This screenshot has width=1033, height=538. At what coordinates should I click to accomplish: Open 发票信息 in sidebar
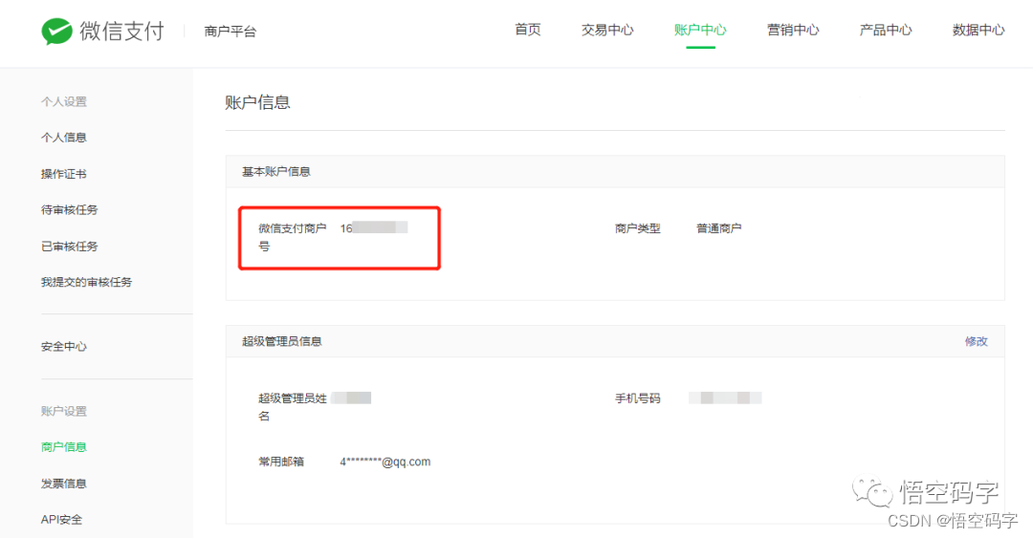coord(64,484)
